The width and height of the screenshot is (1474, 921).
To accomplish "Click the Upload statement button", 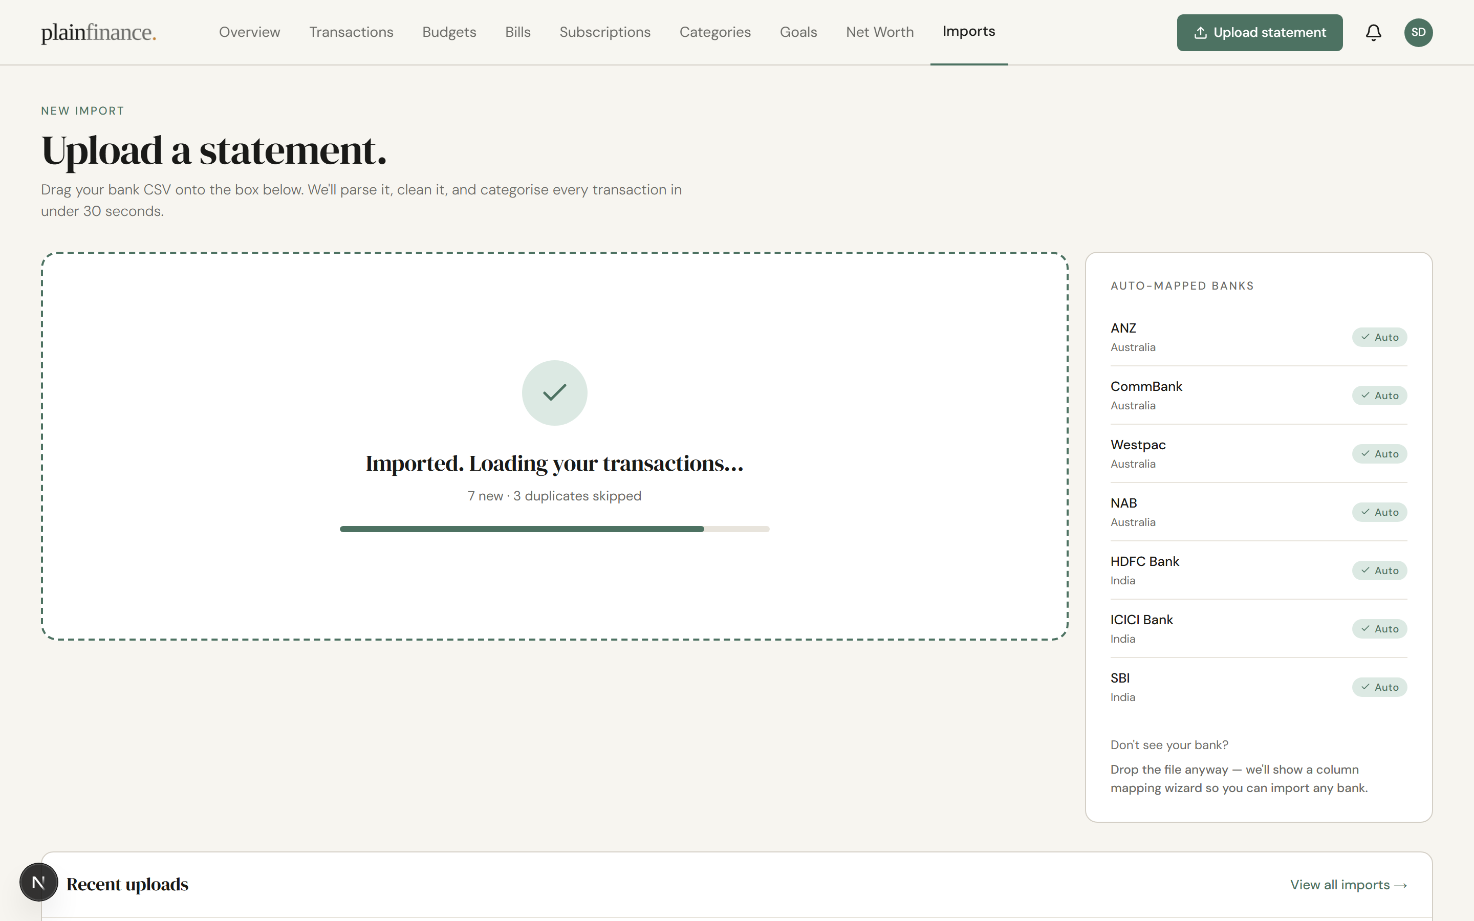I will pyautogui.click(x=1260, y=32).
